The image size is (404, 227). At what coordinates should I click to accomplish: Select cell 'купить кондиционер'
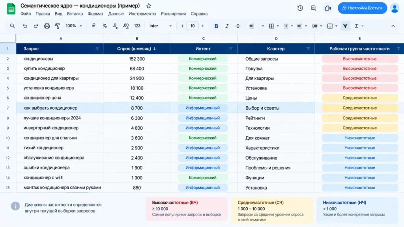(x=60, y=69)
